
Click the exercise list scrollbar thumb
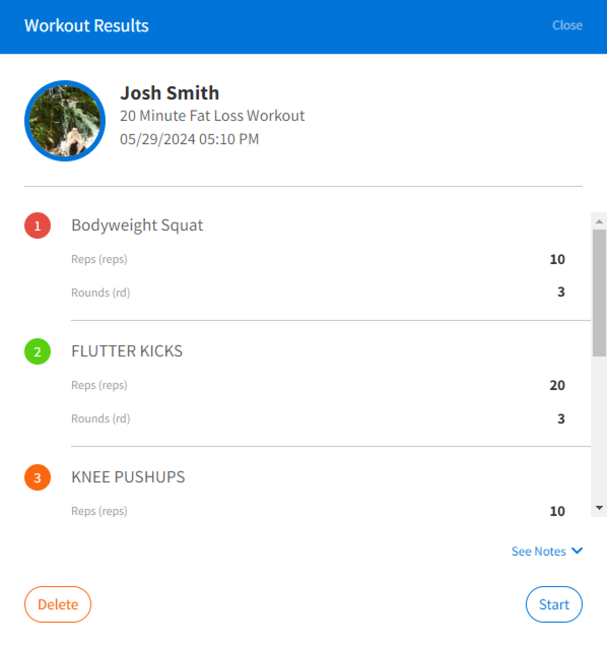599,293
